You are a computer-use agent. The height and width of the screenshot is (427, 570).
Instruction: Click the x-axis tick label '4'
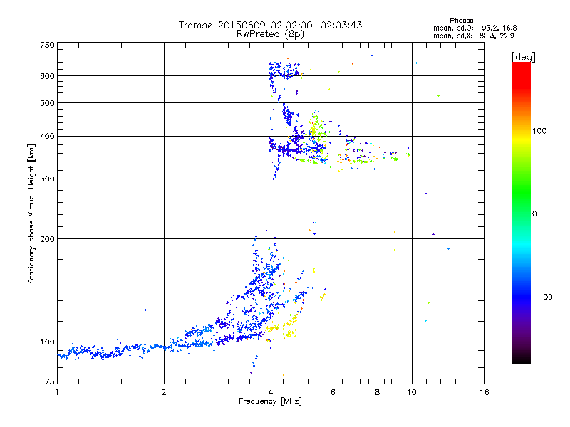271,392
